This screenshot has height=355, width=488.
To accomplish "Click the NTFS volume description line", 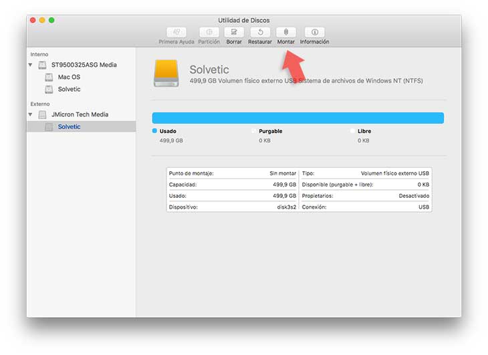I will [306, 81].
